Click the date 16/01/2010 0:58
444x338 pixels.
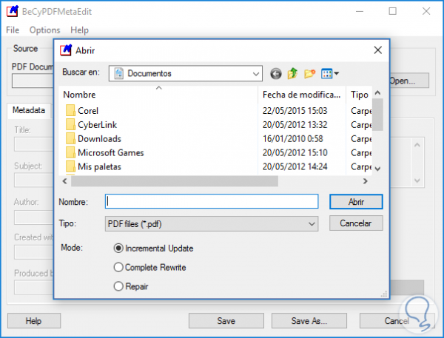point(293,139)
